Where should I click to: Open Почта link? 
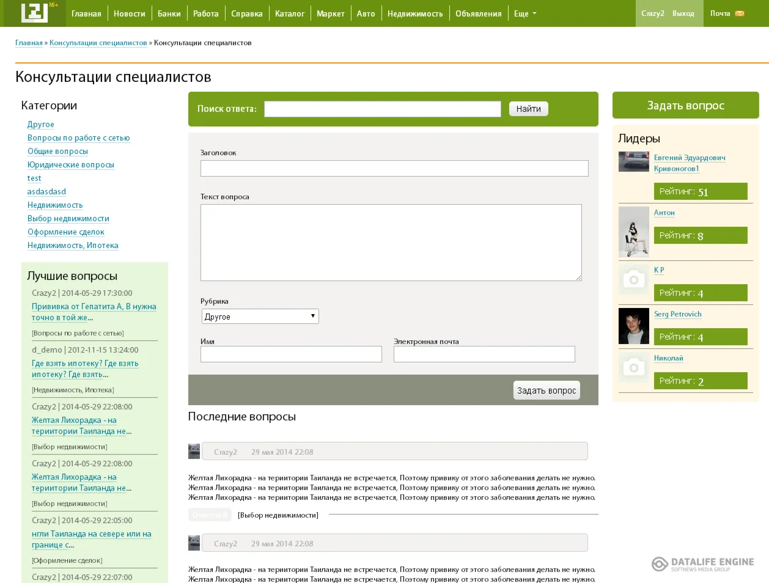tap(720, 13)
